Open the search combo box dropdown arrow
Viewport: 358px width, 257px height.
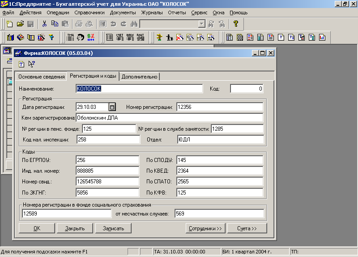[201, 24]
